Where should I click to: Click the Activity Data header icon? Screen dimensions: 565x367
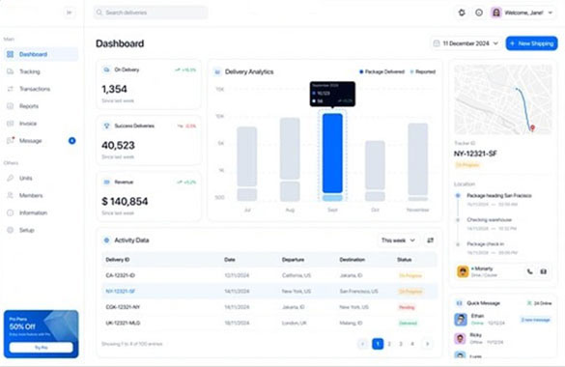pos(106,240)
